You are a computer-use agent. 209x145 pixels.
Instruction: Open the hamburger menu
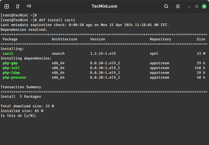[178, 6]
